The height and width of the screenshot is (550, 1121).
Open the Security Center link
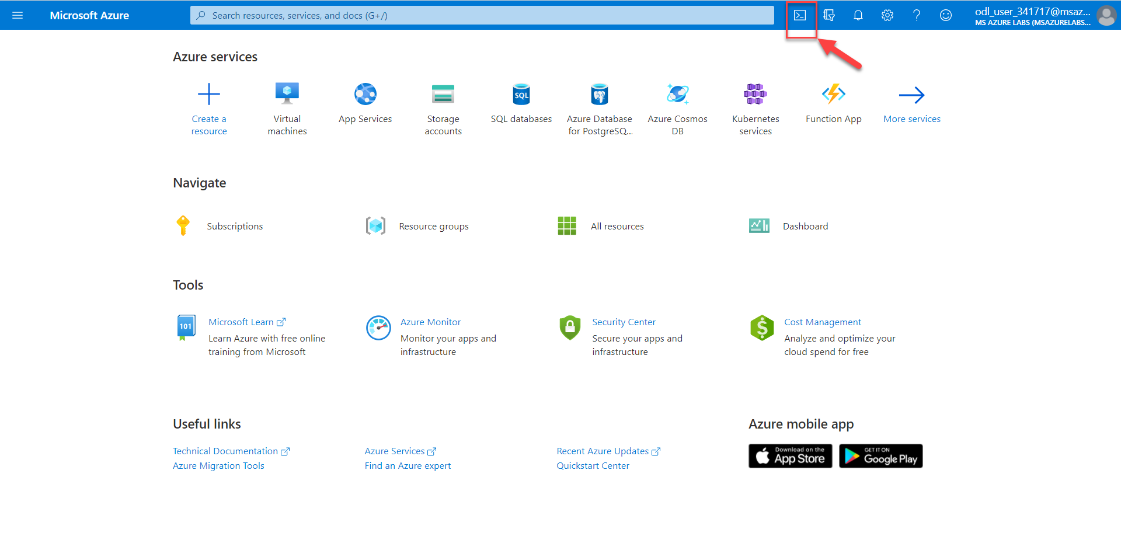[624, 322]
